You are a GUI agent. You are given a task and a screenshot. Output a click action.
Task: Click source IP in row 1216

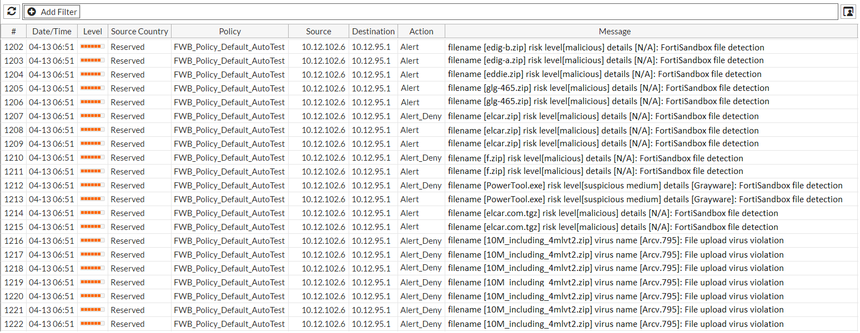click(323, 241)
